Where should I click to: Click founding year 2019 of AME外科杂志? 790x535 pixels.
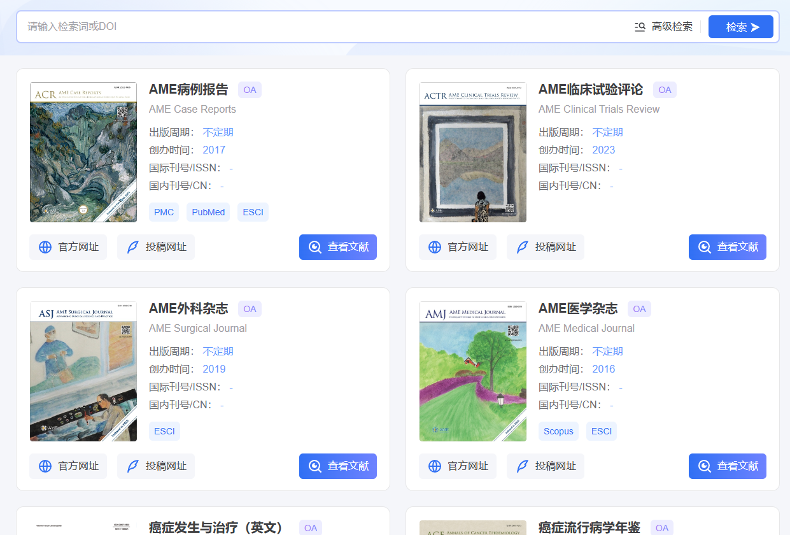[x=214, y=369]
